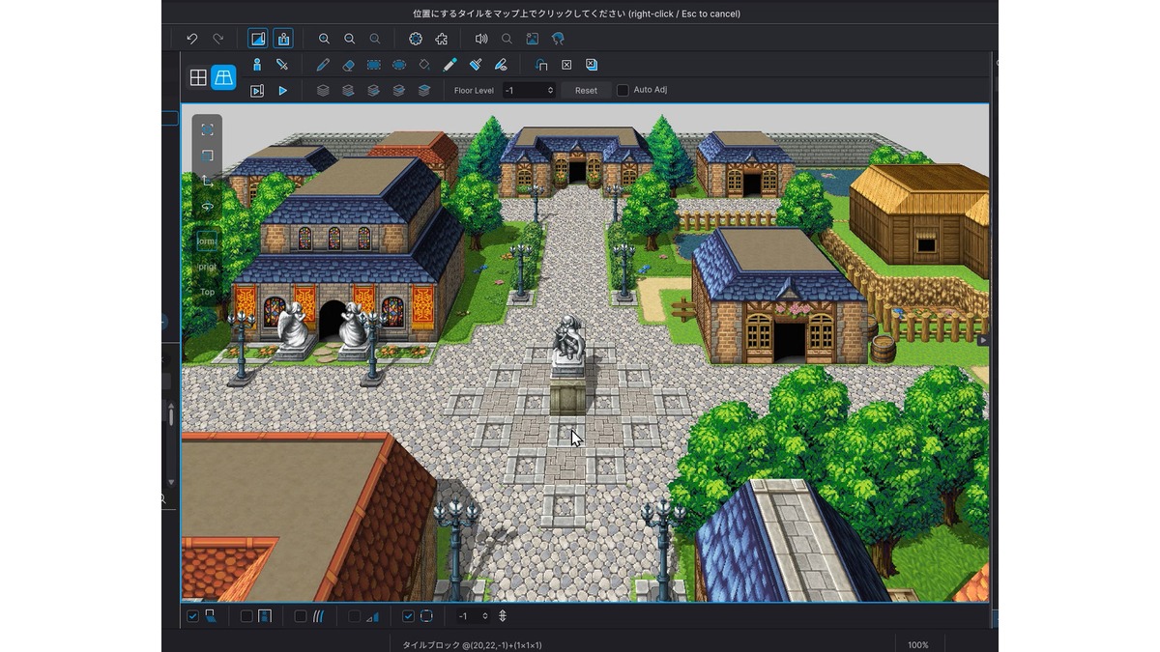Screen dimensions: 1160x652
Task: Open the settings gear icon
Action: (416, 39)
